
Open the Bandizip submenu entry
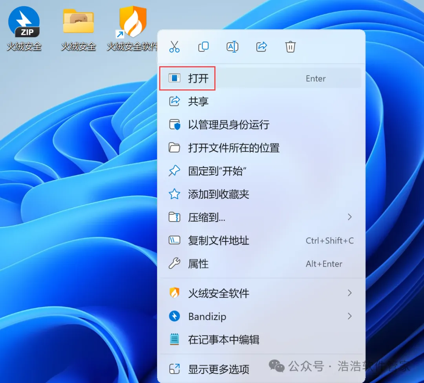click(x=261, y=316)
